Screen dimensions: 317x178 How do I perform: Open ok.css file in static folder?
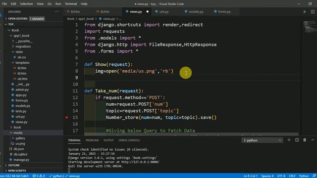(22, 57)
